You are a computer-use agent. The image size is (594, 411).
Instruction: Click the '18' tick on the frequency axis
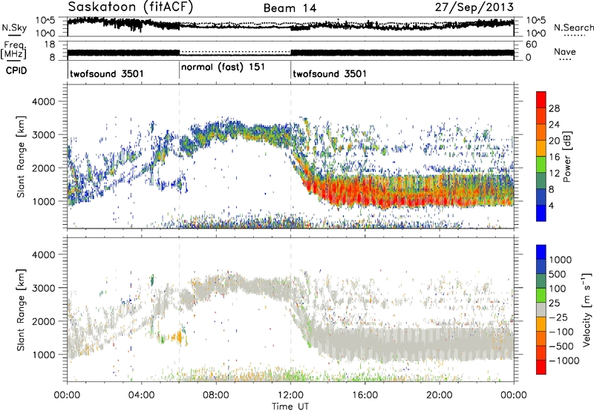(x=50, y=45)
